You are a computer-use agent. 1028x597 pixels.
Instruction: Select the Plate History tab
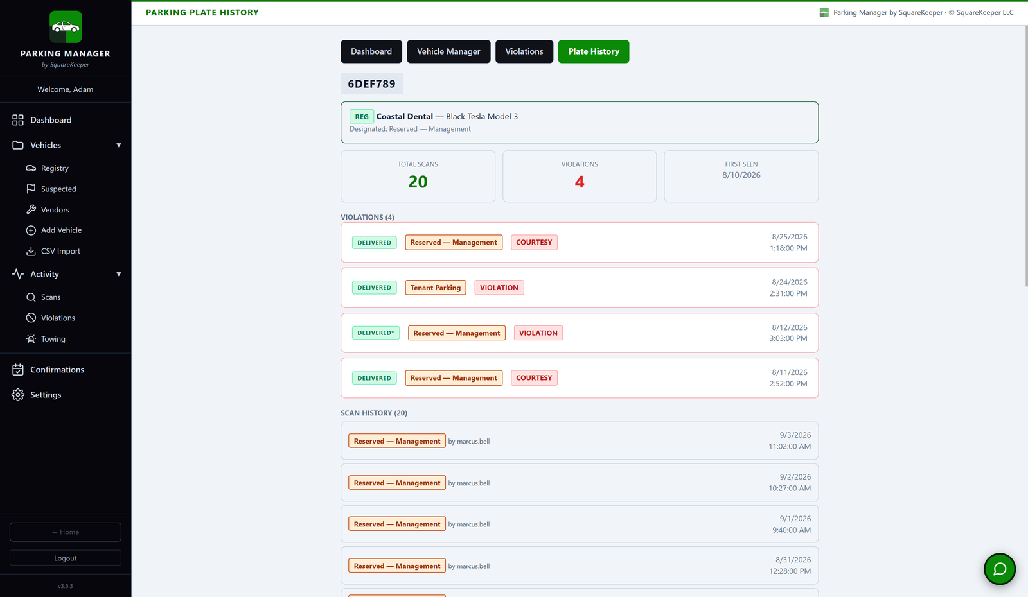[x=594, y=51]
